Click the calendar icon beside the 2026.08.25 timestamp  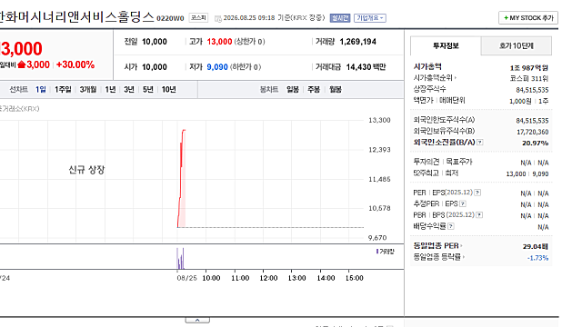[x=218, y=18]
